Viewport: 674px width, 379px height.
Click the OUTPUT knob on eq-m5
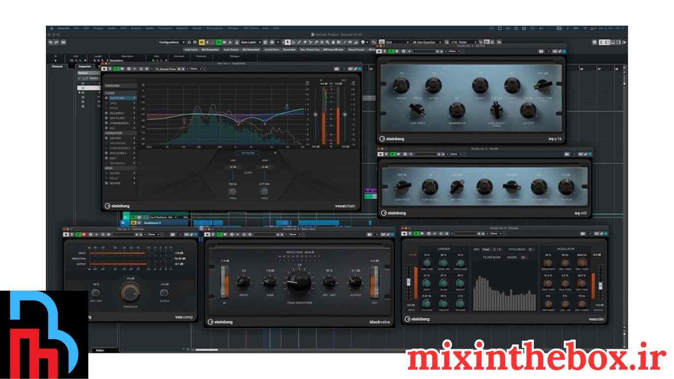tap(566, 187)
